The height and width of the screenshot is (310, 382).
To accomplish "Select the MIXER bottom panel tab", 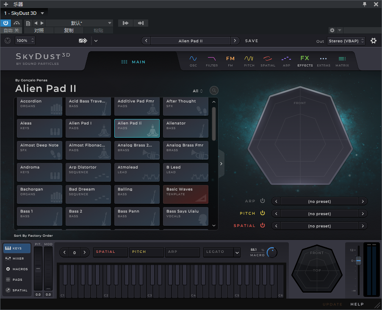I will click(x=17, y=258).
